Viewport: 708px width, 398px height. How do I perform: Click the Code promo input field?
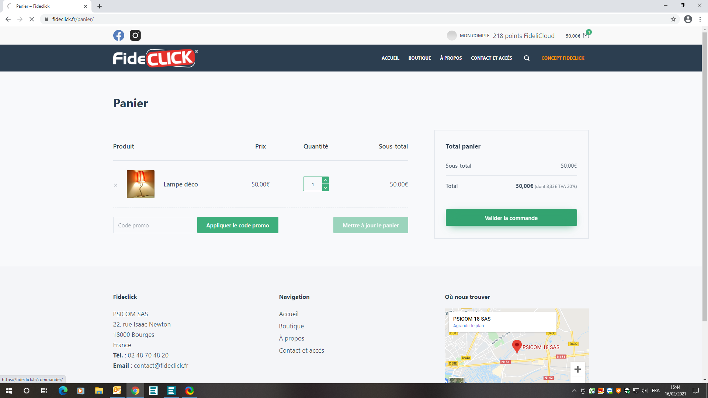(x=153, y=225)
